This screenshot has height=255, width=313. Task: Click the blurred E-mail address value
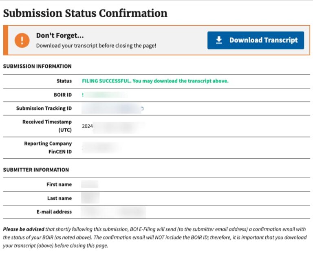click(113, 212)
